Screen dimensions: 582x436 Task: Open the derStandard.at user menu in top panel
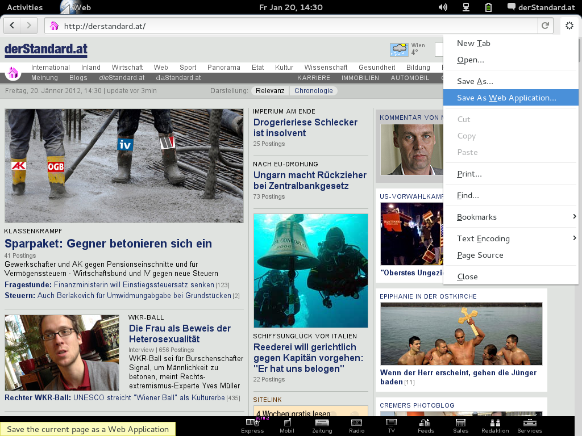541,7
